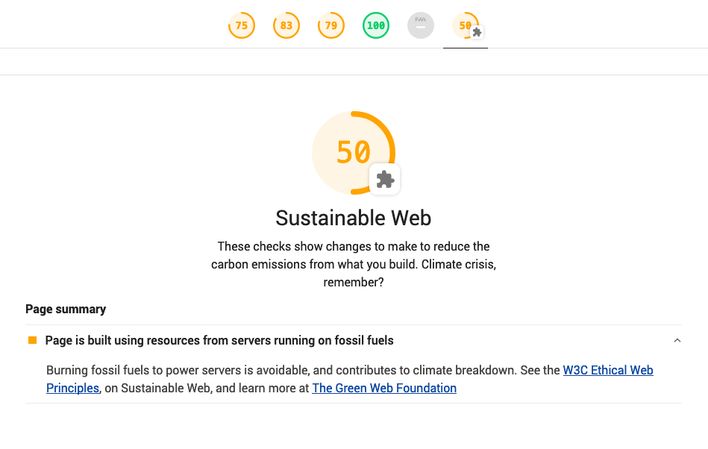Screen dimensions: 708x449
Task: Open the W3C Ethical Web Principles link
Action: pos(608,370)
